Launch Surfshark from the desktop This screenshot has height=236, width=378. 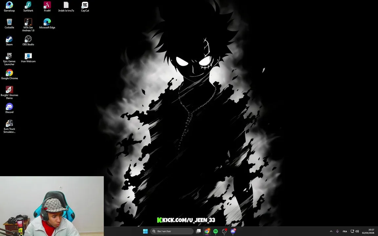pyautogui.click(x=28, y=7)
